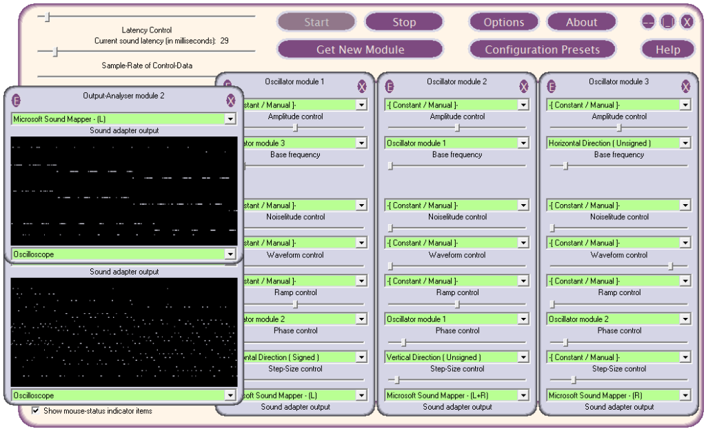Click Oscillator module 3 Base frequency slider handle
Viewport: 706px width, 431px height.
(x=565, y=166)
